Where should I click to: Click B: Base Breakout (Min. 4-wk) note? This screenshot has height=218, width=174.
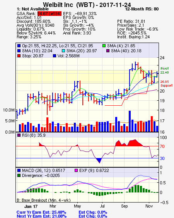click(44, 200)
